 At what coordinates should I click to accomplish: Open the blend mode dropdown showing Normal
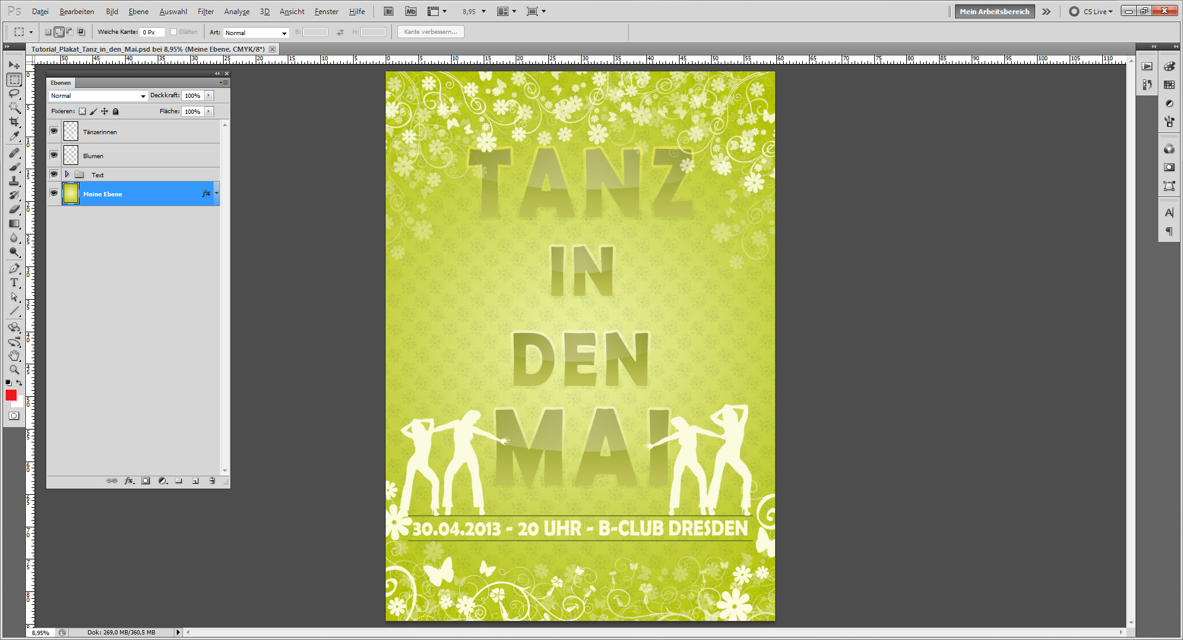97,95
